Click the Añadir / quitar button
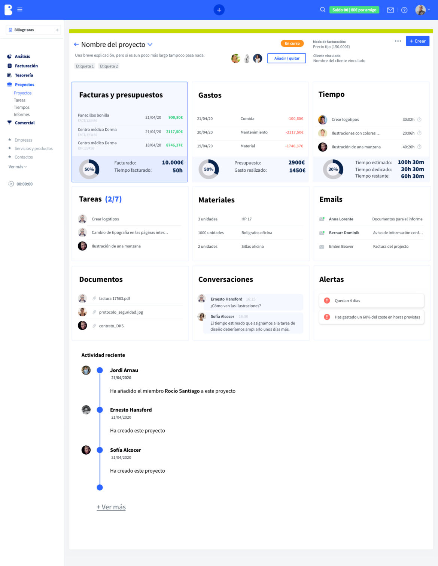 coord(286,58)
